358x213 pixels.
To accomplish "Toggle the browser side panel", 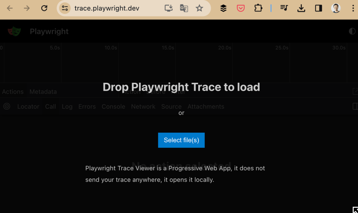I will (x=318, y=8).
